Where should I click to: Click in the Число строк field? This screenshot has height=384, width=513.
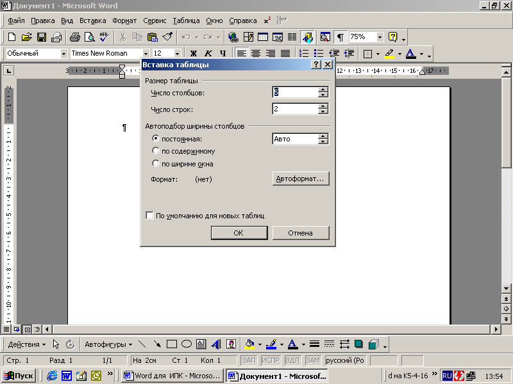tap(295, 109)
